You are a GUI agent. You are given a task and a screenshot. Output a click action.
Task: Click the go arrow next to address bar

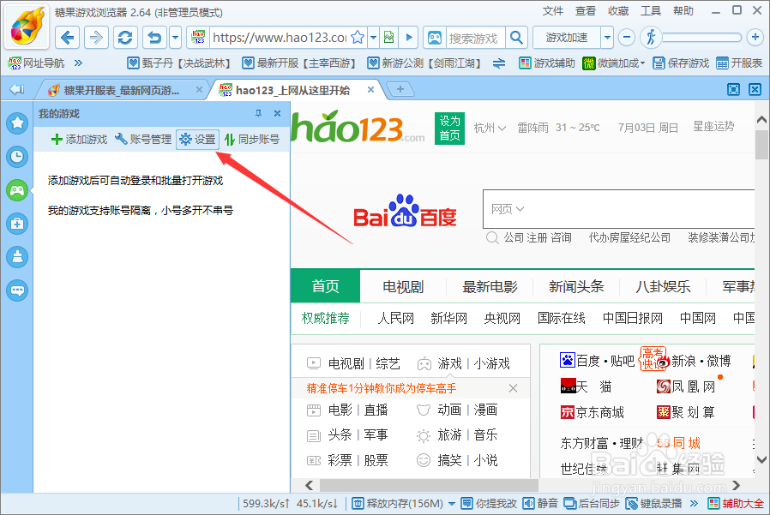408,38
